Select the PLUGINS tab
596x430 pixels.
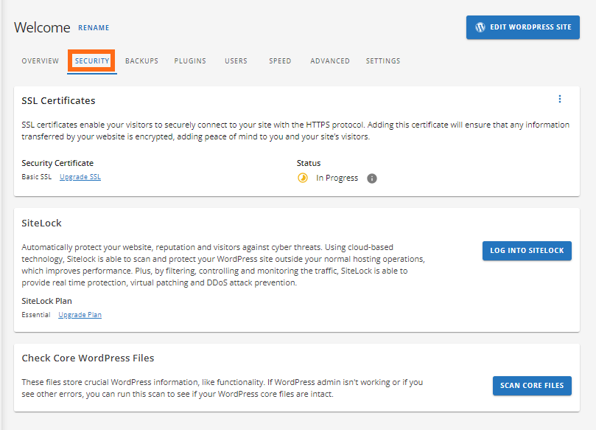click(190, 61)
